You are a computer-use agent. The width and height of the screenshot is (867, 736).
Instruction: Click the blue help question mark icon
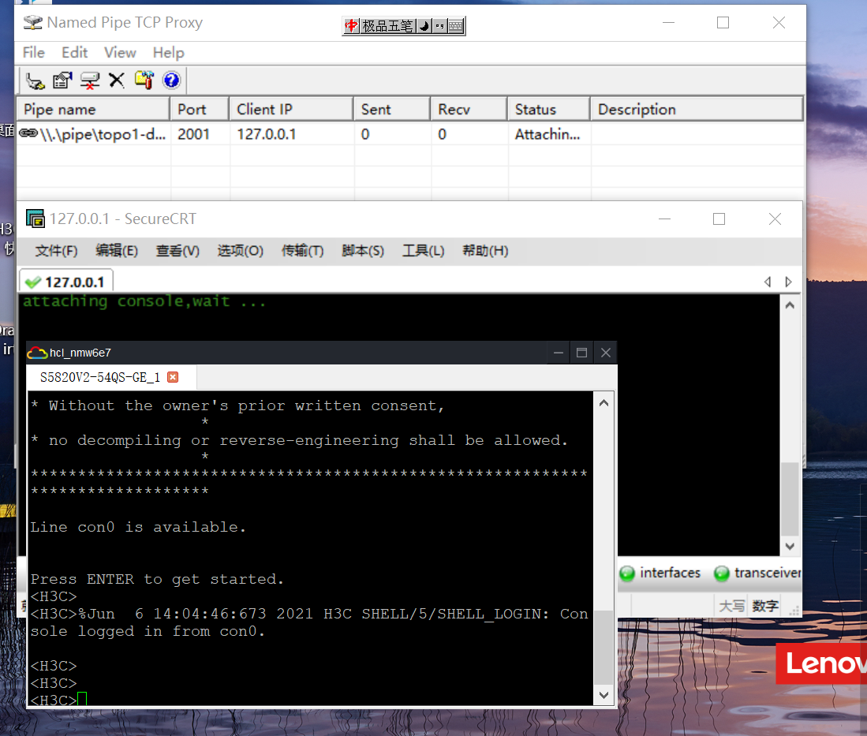pyautogui.click(x=171, y=80)
